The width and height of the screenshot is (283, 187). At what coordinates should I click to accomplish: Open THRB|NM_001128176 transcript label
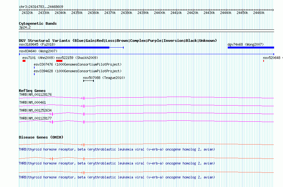pos(35,94)
